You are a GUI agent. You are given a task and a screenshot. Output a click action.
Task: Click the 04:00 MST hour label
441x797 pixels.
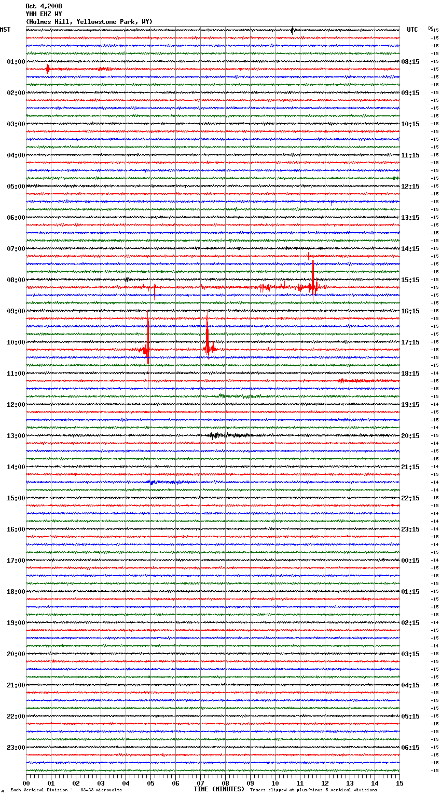click(16, 155)
